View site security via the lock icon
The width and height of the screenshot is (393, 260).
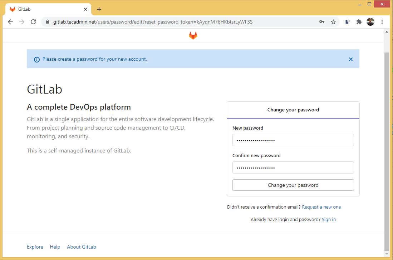point(47,22)
